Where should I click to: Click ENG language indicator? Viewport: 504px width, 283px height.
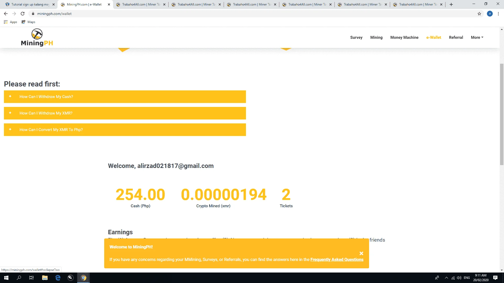tap(467, 278)
